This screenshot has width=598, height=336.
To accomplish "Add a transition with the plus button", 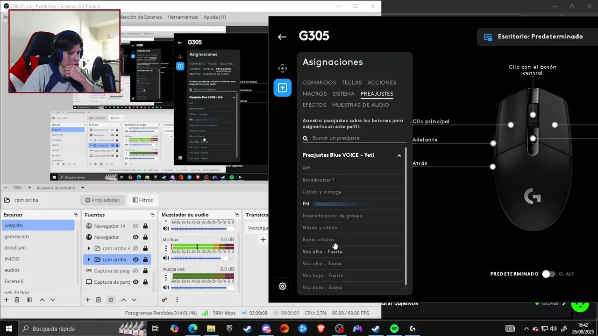I will click(263, 239).
